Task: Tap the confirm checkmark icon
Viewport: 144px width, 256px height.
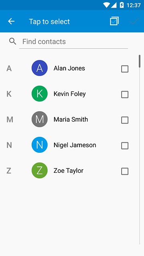Action: pyautogui.click(x=134, y=21)
